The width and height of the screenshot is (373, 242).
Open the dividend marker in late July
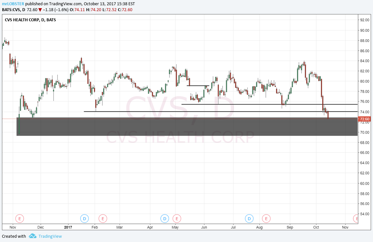pyautogui.click(x=249, y=218)
